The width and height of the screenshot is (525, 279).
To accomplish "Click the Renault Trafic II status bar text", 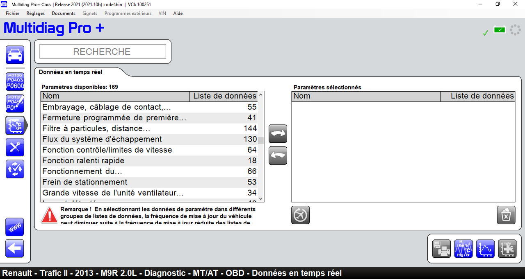I will (x=172, y=273).
